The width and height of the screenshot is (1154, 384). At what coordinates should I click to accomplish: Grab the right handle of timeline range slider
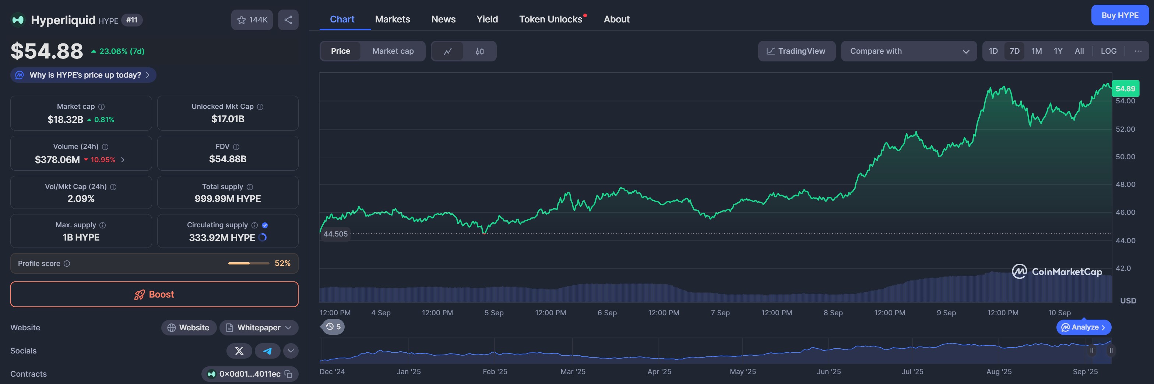pos(1111,351)
